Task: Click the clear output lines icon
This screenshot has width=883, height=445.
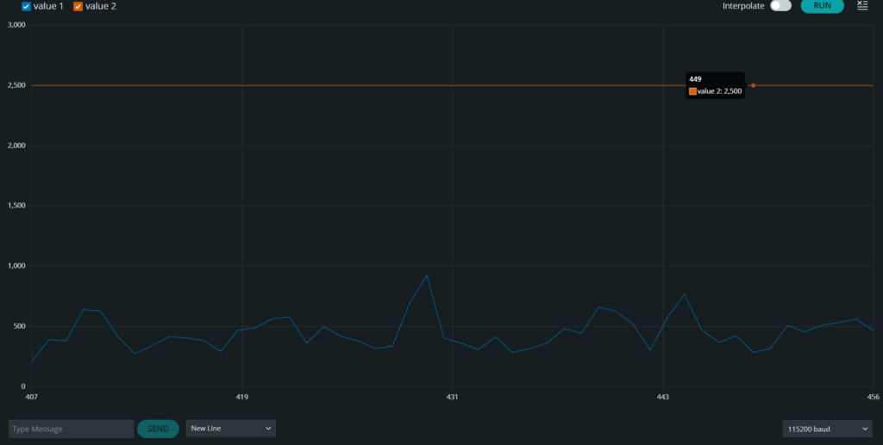Action: [862, 6]
